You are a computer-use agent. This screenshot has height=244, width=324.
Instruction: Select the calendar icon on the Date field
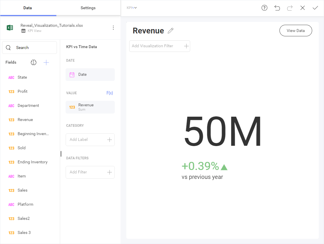click(x=72, y=74)
